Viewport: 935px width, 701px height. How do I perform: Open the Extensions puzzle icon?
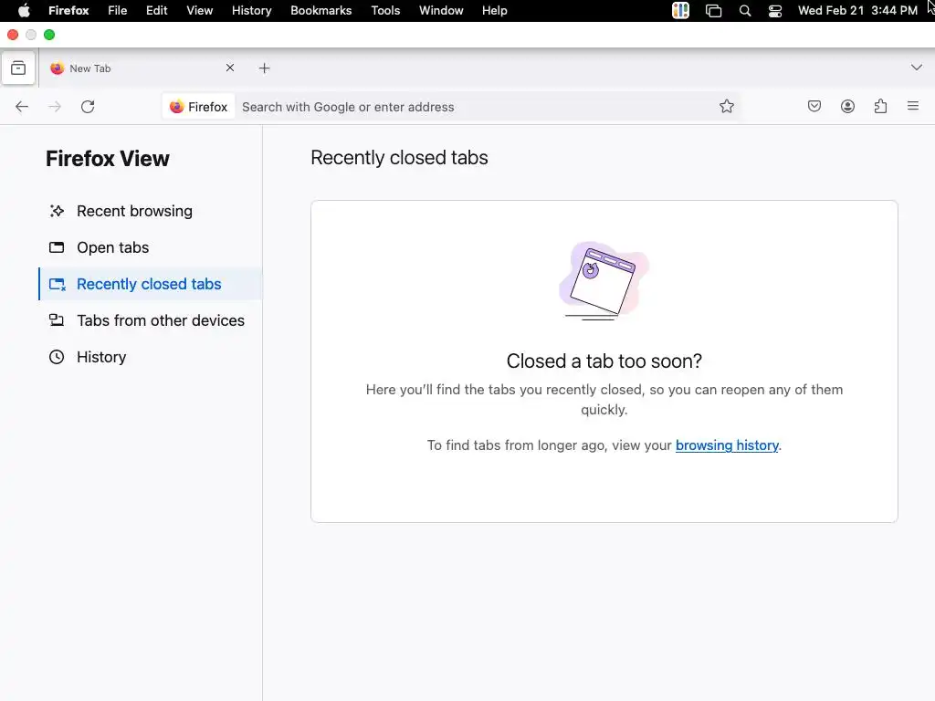880,106
